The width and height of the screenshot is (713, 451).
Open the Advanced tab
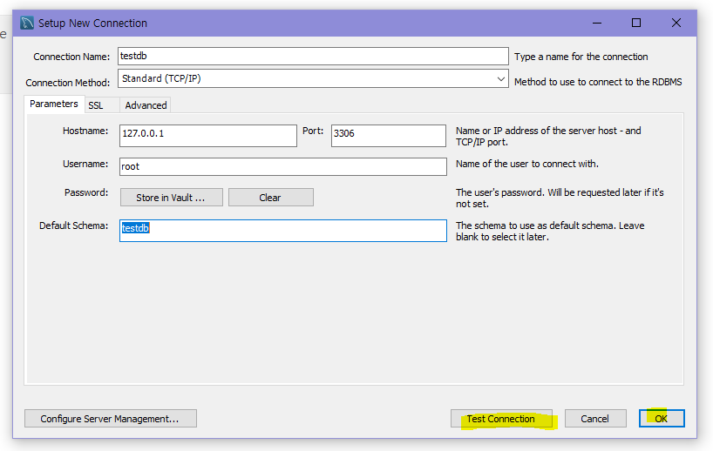(146, 105)
